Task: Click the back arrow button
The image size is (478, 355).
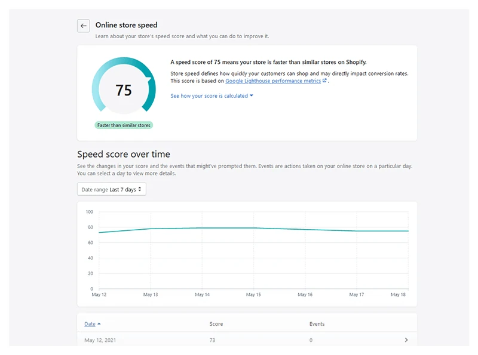Action: [84, 26]
